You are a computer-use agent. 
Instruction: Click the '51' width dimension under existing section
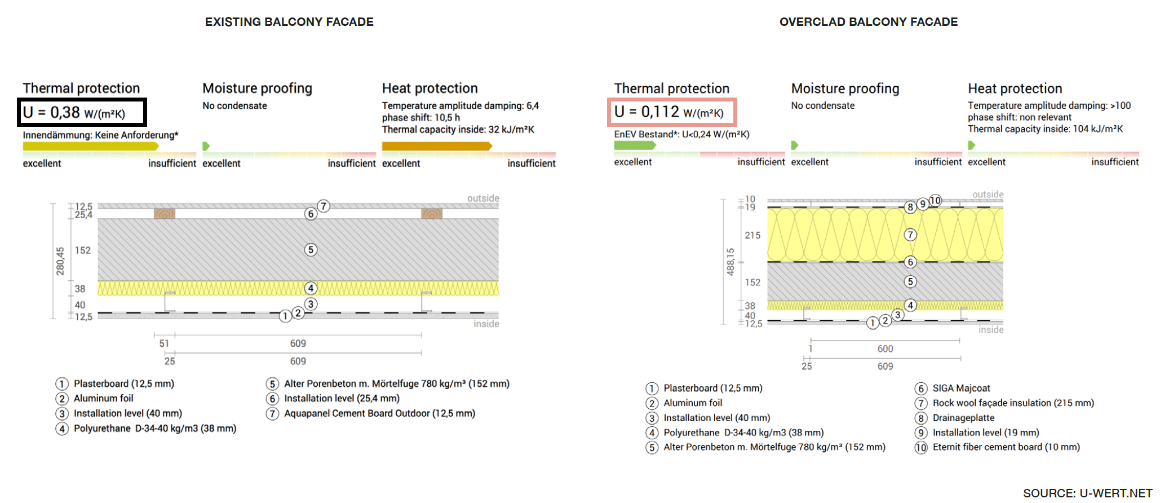[x=163, y=343]
